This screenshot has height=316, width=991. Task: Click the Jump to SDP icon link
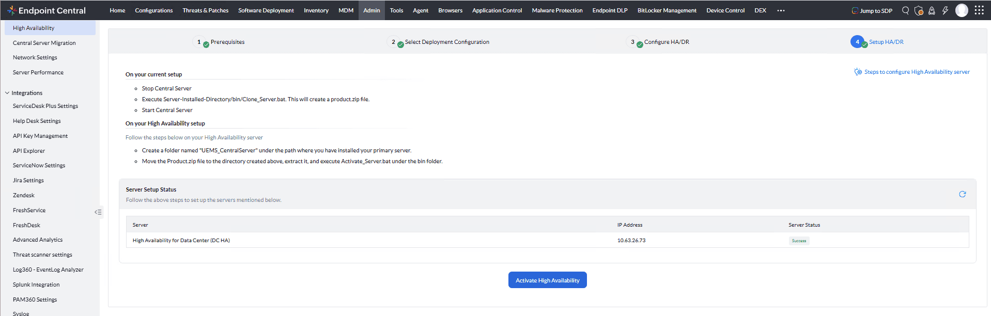tap(872, 10)
